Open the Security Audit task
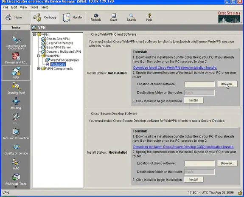The image size is (244, 197). point(16,88)
